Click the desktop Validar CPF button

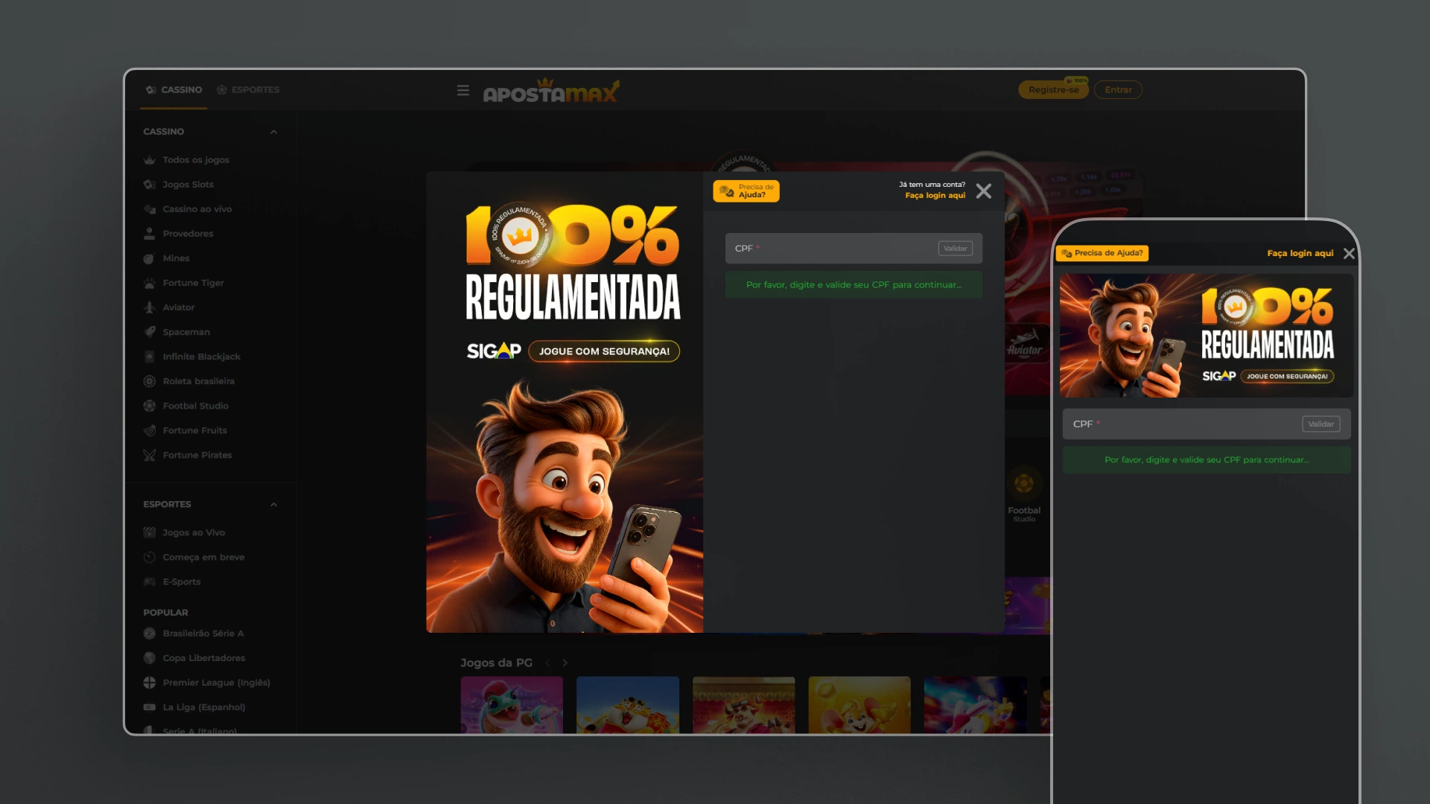click(955, 249)
